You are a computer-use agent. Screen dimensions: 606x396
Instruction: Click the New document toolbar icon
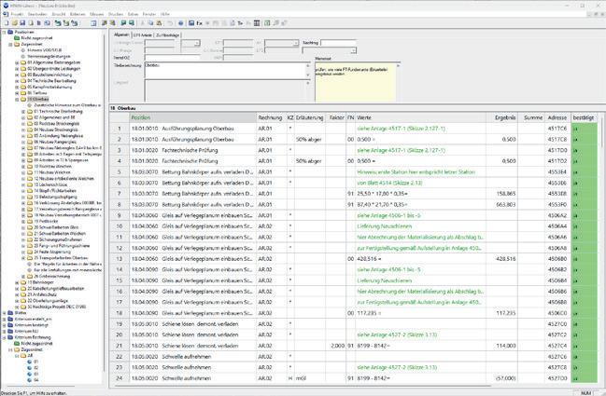7,23
